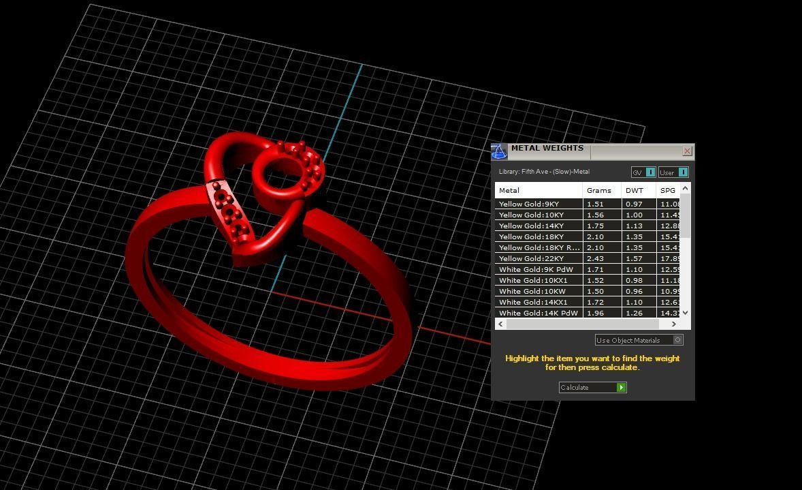Sort table by Grams column header
Viewport: 802px width, 490px height.
pos(602,190)
